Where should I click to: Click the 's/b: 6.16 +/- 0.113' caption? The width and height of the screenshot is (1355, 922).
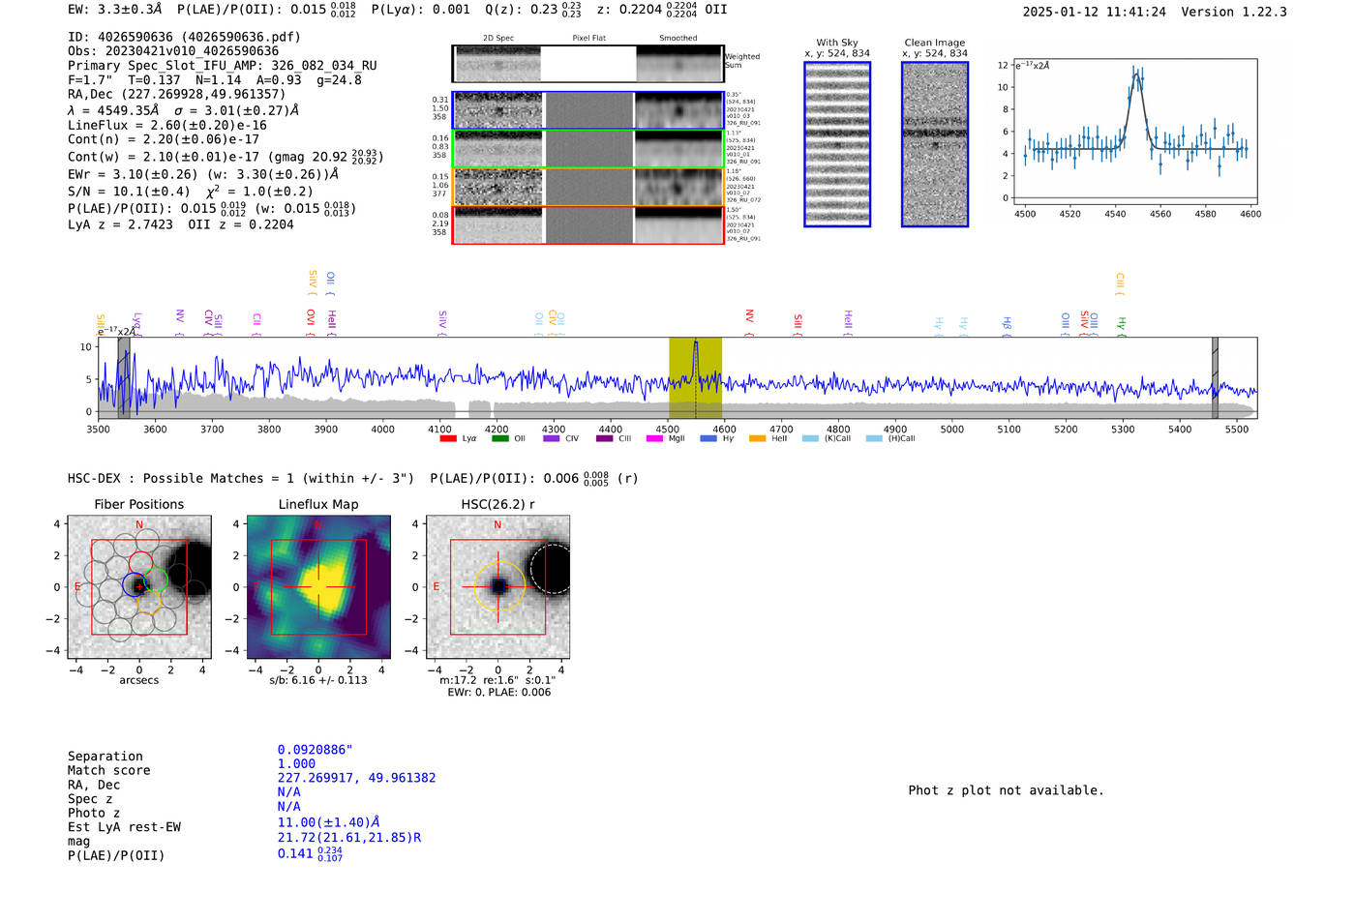tap(318, 680)
